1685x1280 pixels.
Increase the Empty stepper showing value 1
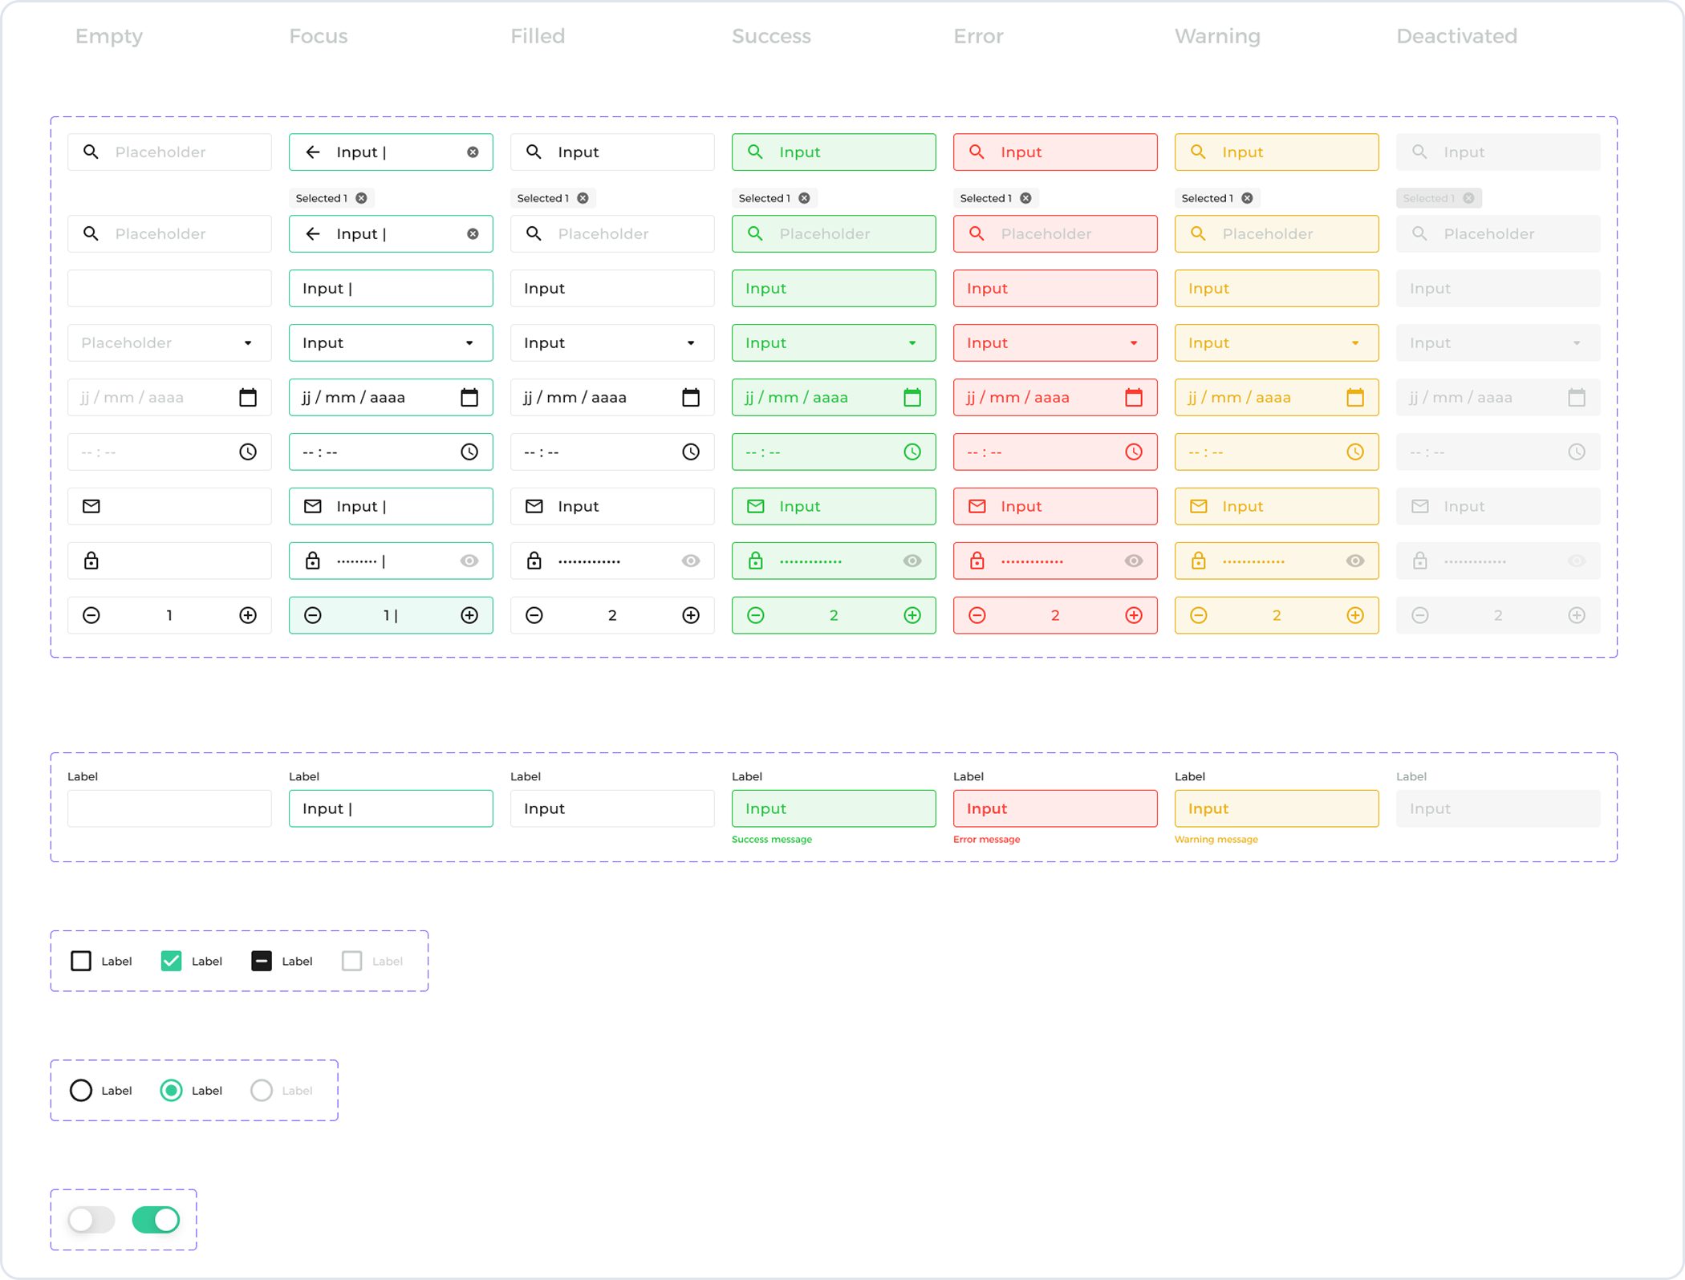coord(248,615)
